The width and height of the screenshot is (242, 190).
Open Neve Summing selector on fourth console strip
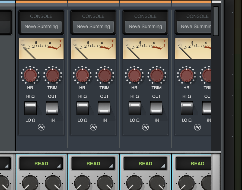click(194, 27)
